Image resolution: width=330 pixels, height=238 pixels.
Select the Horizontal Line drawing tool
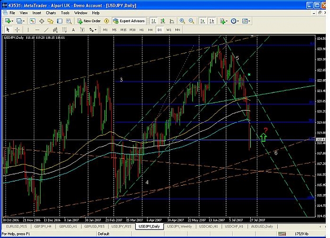tap(37, 30)
